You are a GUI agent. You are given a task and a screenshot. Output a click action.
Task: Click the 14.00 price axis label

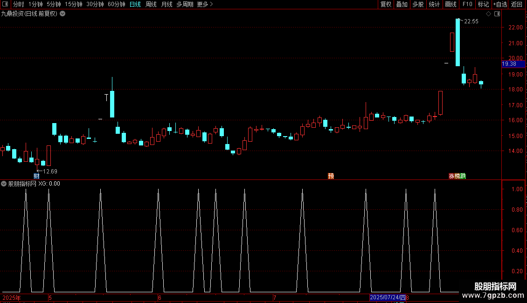(x=515, y=151)
